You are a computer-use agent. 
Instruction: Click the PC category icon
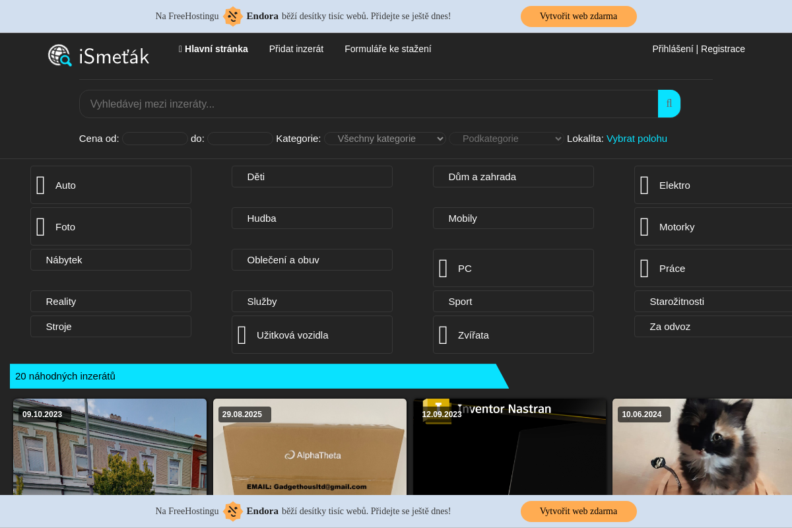click(x=444, y=269)
